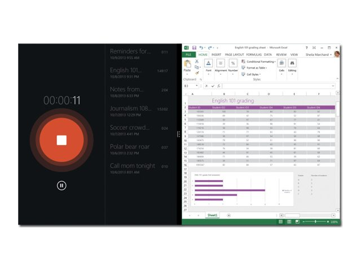
Task: Switch to Page Layout view button
Action: tap(289, 222)
